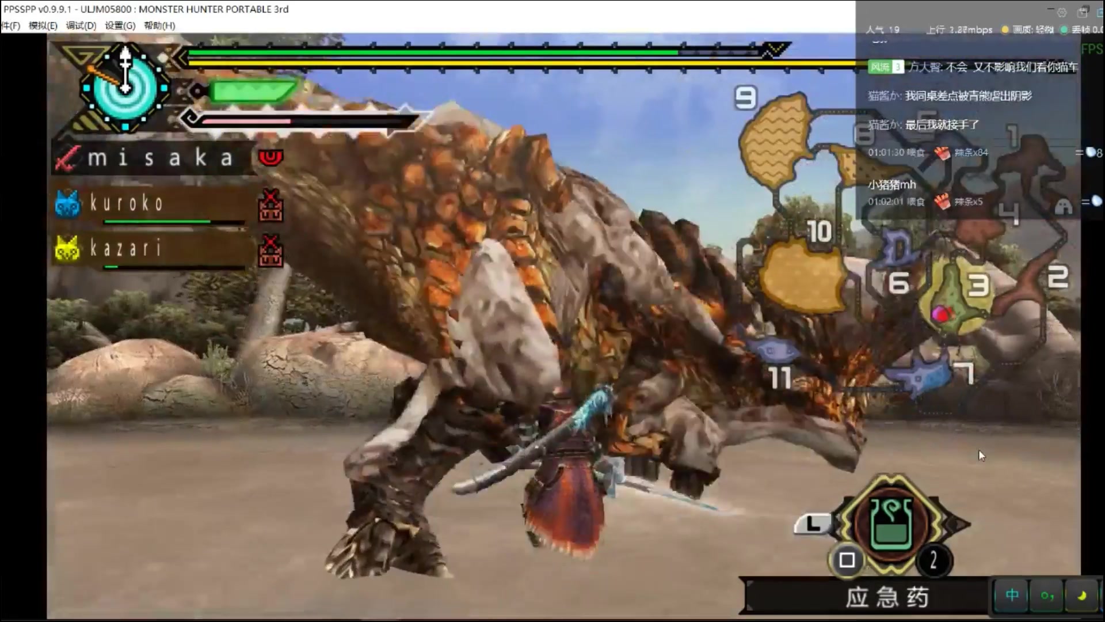
Task: Click the green health bar
Action: pyautogui.click(x=432, y=52)
